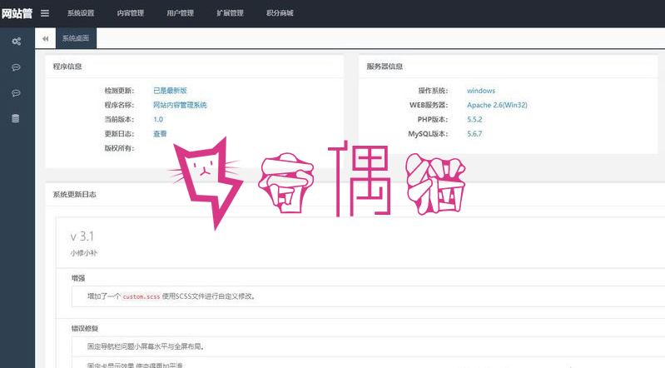
Task: Click the MySQL版本 label
Action: point(428,134)
